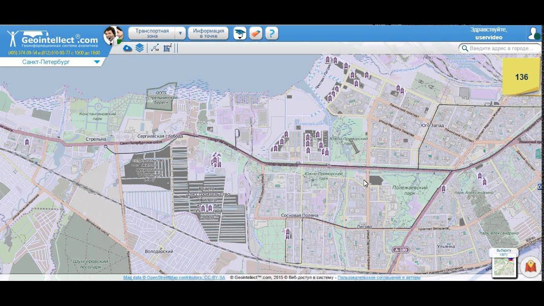
Task: Select the area measuring tool
Action: (x=167, y=48)
